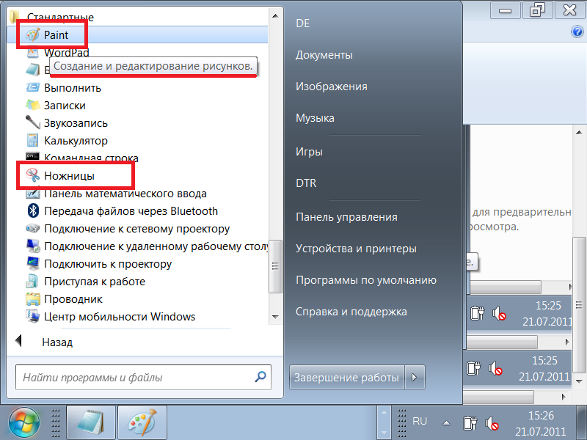Launch WordPad
Viewport: 587px width, 440px height.
(x=66, y=52)
